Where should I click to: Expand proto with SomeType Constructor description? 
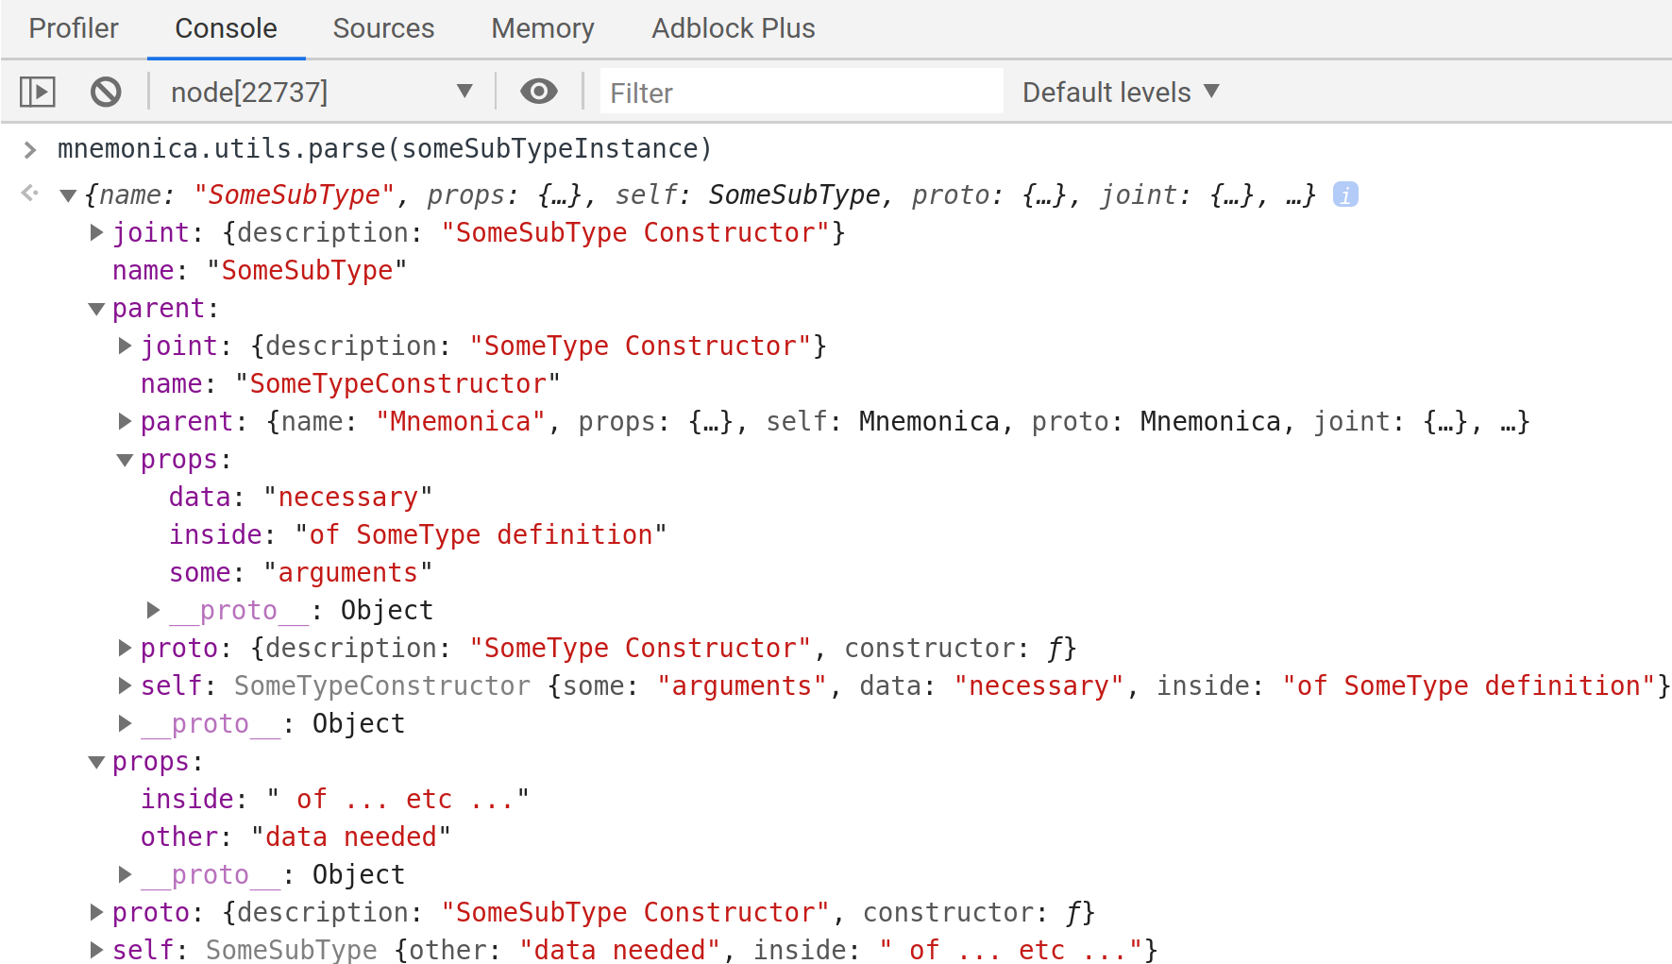point(125,648)
